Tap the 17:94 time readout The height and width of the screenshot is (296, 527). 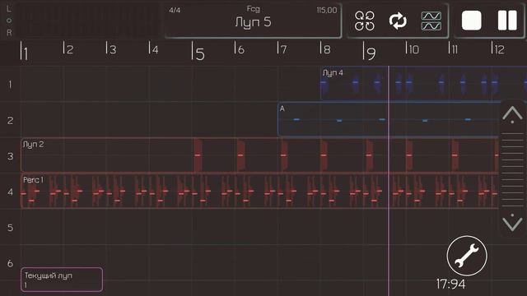(x=450, y=284)
